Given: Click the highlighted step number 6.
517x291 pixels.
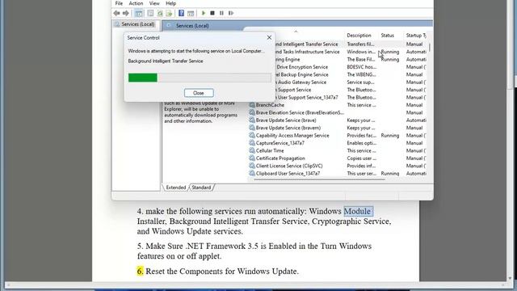Looking at the screenshot, I should point(140,272).
